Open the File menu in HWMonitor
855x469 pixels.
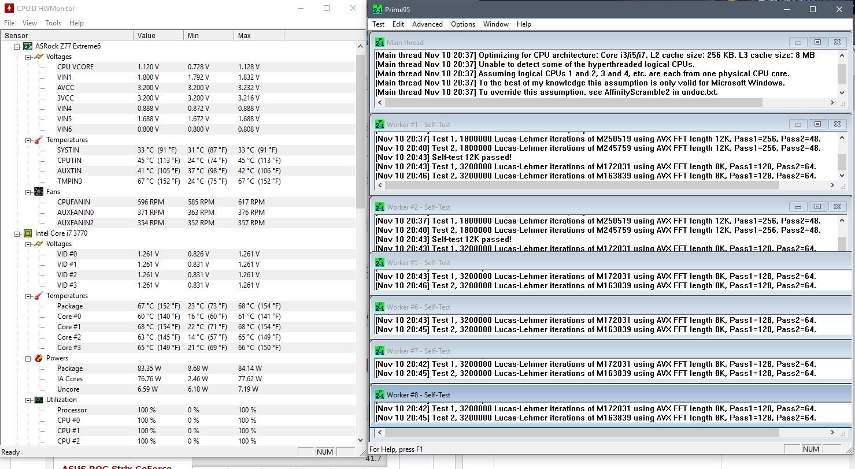9,23
